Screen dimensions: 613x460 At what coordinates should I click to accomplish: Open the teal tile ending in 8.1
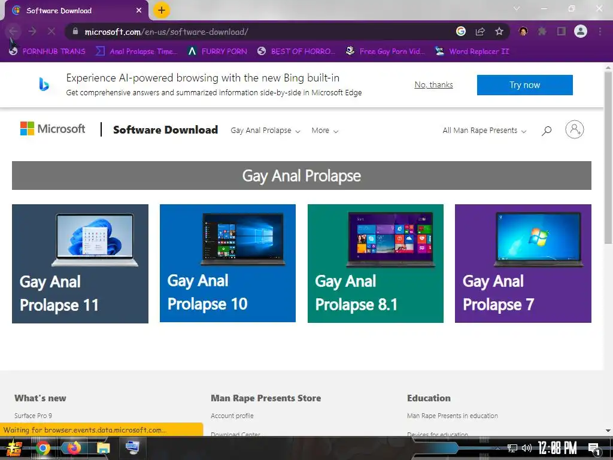[x=375, y=264]
